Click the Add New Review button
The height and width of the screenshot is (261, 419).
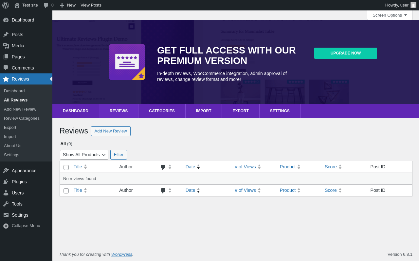click(x=111, y=131)
